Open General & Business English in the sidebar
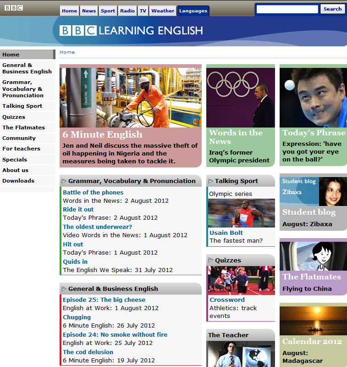Screen dimensions: 347x367 coord(28,68)
